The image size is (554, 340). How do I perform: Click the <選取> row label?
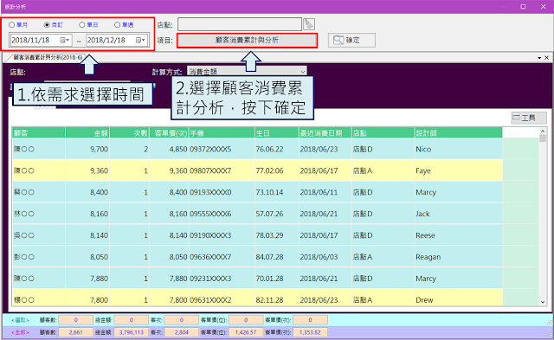(x=20, y=320)
